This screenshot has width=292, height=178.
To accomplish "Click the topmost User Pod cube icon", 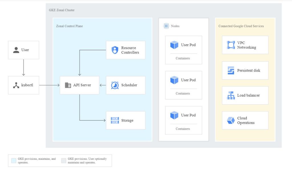I will click(x=174, y=45).
